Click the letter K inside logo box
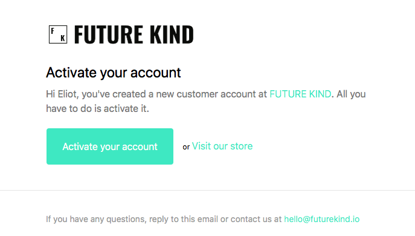This screenshot has width=415, height=236. click(x=63, y=38)
